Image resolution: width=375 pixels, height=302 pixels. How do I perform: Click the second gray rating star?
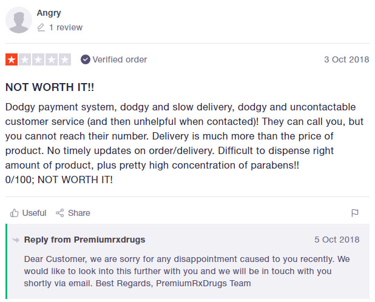[x=25, y=59]
